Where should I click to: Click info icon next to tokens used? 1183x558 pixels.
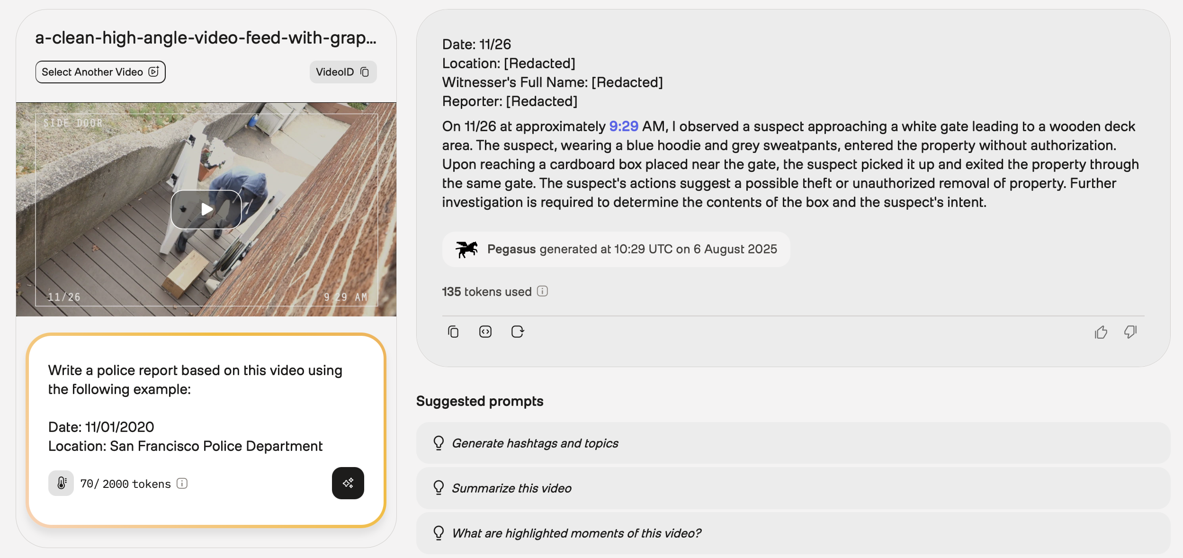pos(543,291)
